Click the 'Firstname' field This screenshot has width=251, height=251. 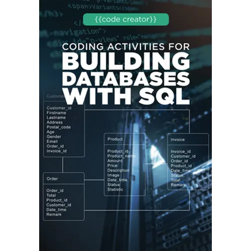(x=56, y=113)
